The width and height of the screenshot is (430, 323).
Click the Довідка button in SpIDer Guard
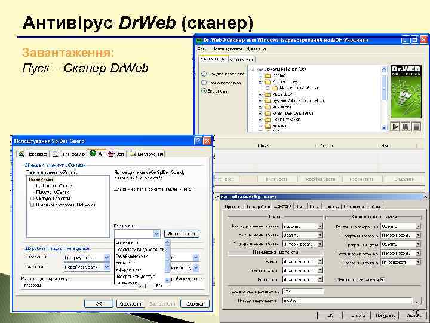point(195,304)
